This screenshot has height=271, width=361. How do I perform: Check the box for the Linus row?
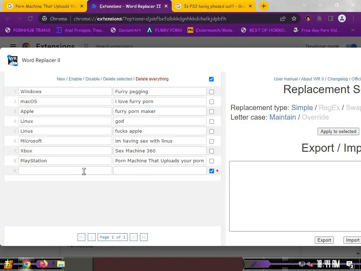coord(212,131)
